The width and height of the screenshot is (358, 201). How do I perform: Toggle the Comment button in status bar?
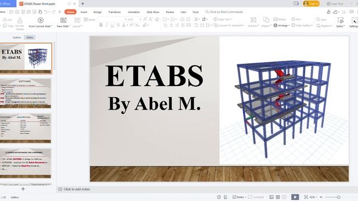[x=256, y=197]
